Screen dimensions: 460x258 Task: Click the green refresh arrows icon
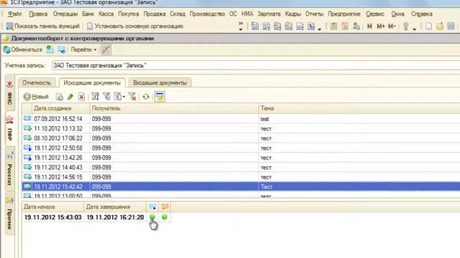(146, 97)
